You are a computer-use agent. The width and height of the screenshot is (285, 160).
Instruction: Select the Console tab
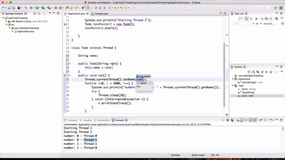tap(119, 120)
